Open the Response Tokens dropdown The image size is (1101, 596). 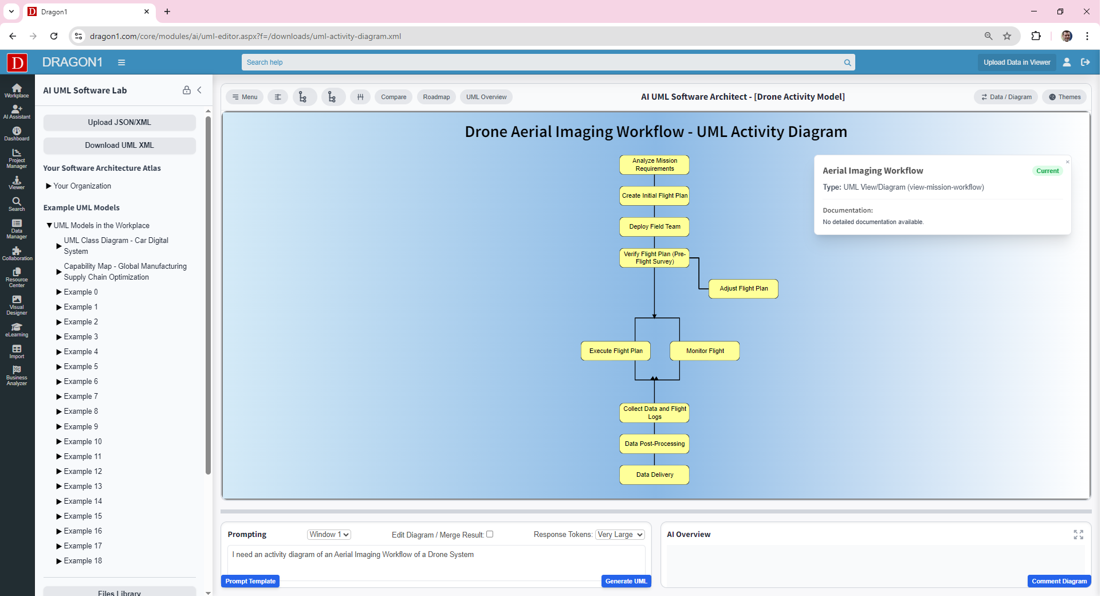pyautogui.click(x=619, y=534)
